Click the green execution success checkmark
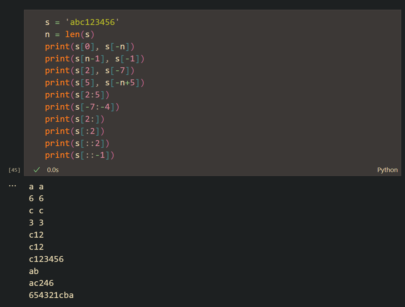Image resolution: width=405 pixels, height=307 pixels. point(37,170)
